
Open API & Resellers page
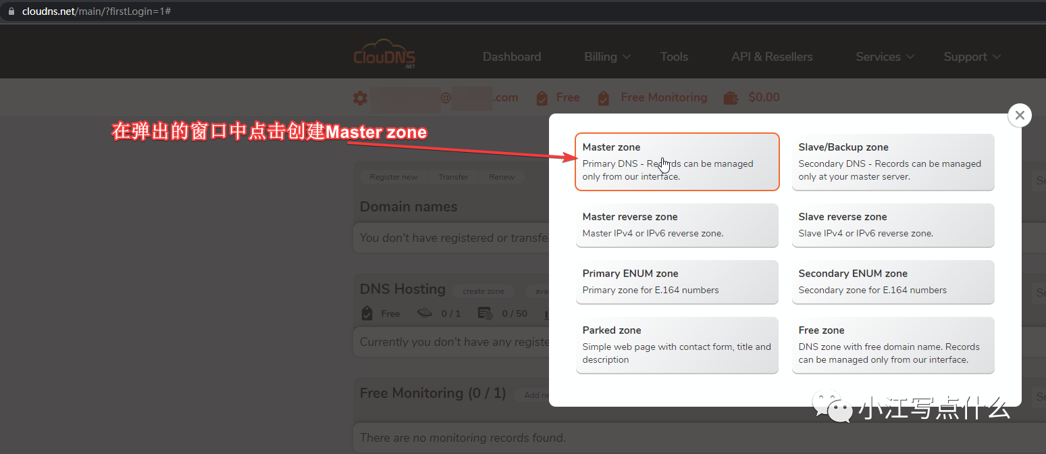(772, 57)
